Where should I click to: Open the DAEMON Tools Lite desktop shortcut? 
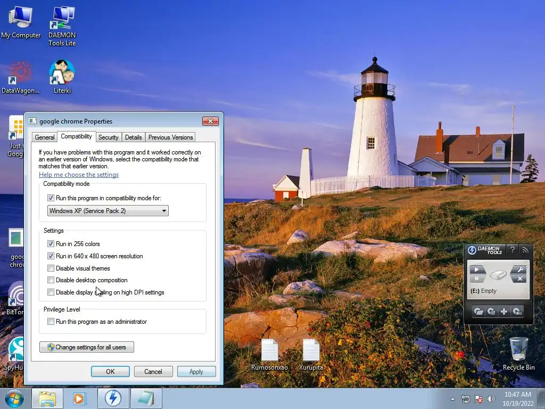click(62, 26)
